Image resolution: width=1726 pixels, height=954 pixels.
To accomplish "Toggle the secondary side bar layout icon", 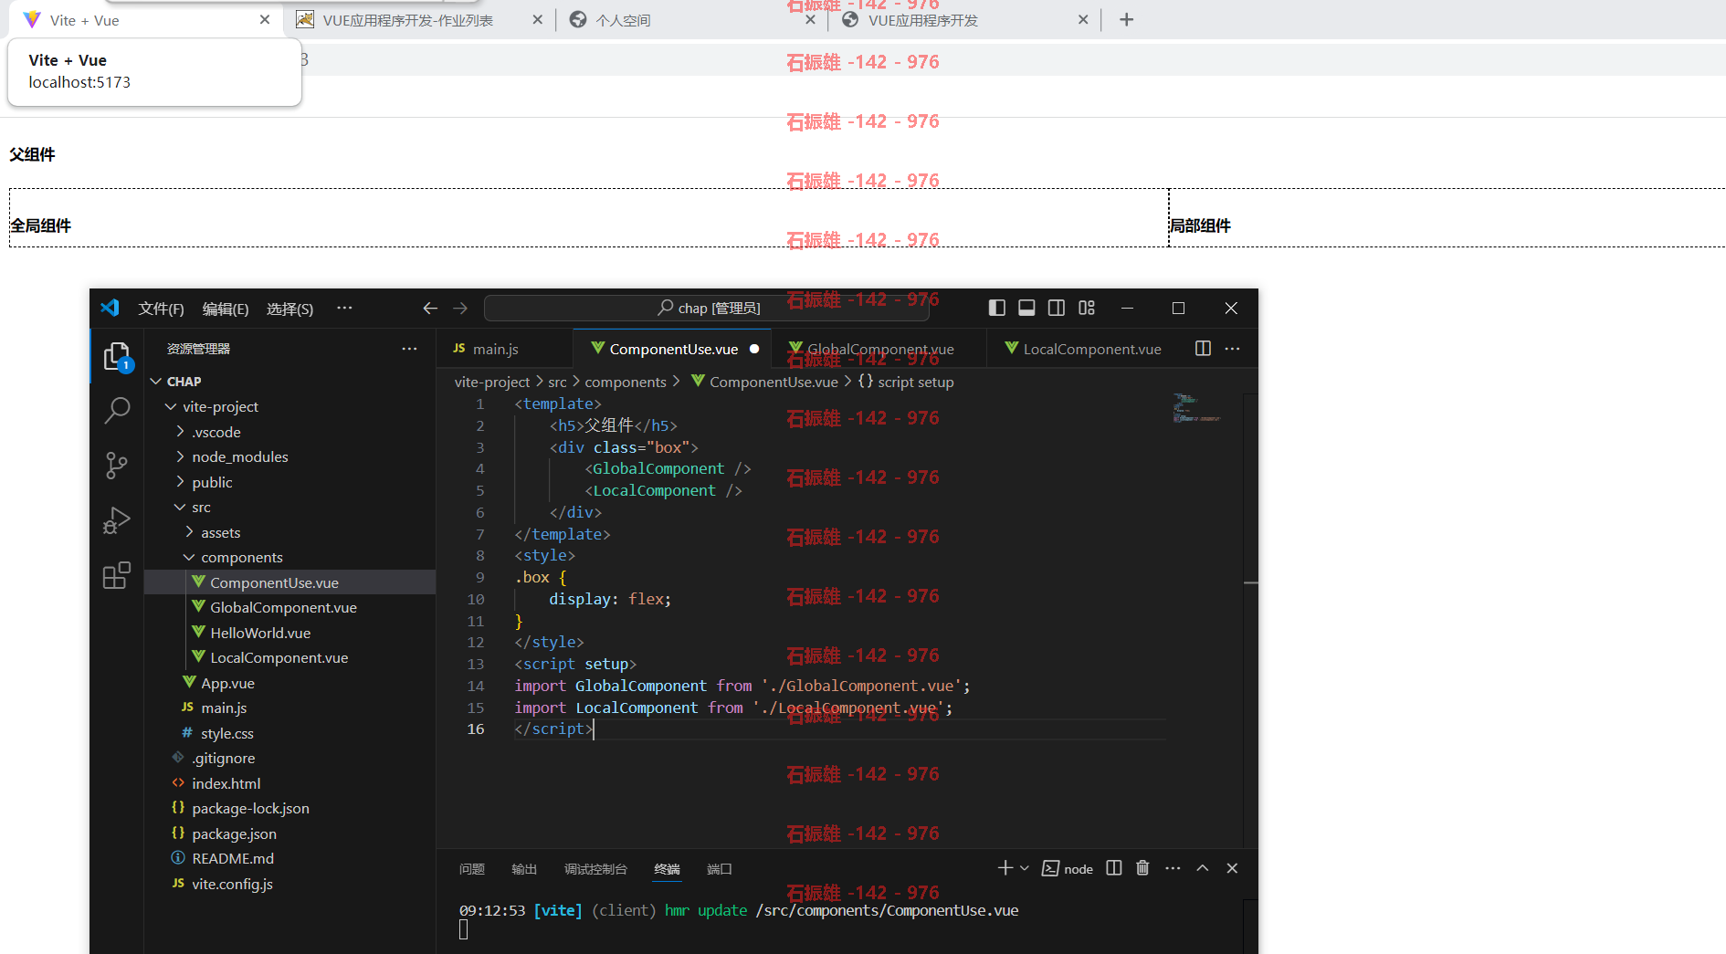I will pos(1057,309).
